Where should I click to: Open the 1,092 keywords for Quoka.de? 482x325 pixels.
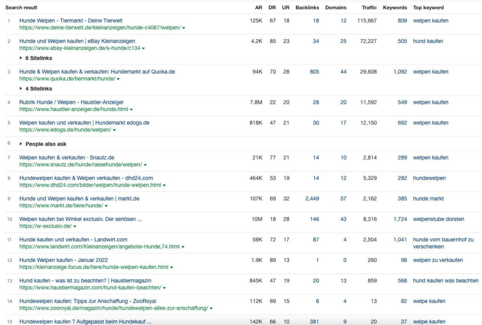[400, 72]
